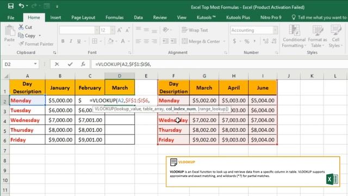Screen dimensions: 348x196
Task: Open the Kutools tab
Action: pos(206,17)
